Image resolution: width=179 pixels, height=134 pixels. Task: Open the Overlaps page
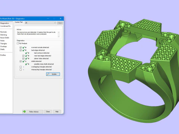4,47
